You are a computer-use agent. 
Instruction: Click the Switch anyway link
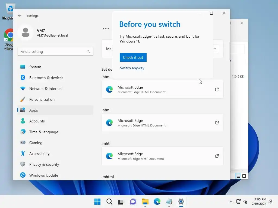click(132, 68)
